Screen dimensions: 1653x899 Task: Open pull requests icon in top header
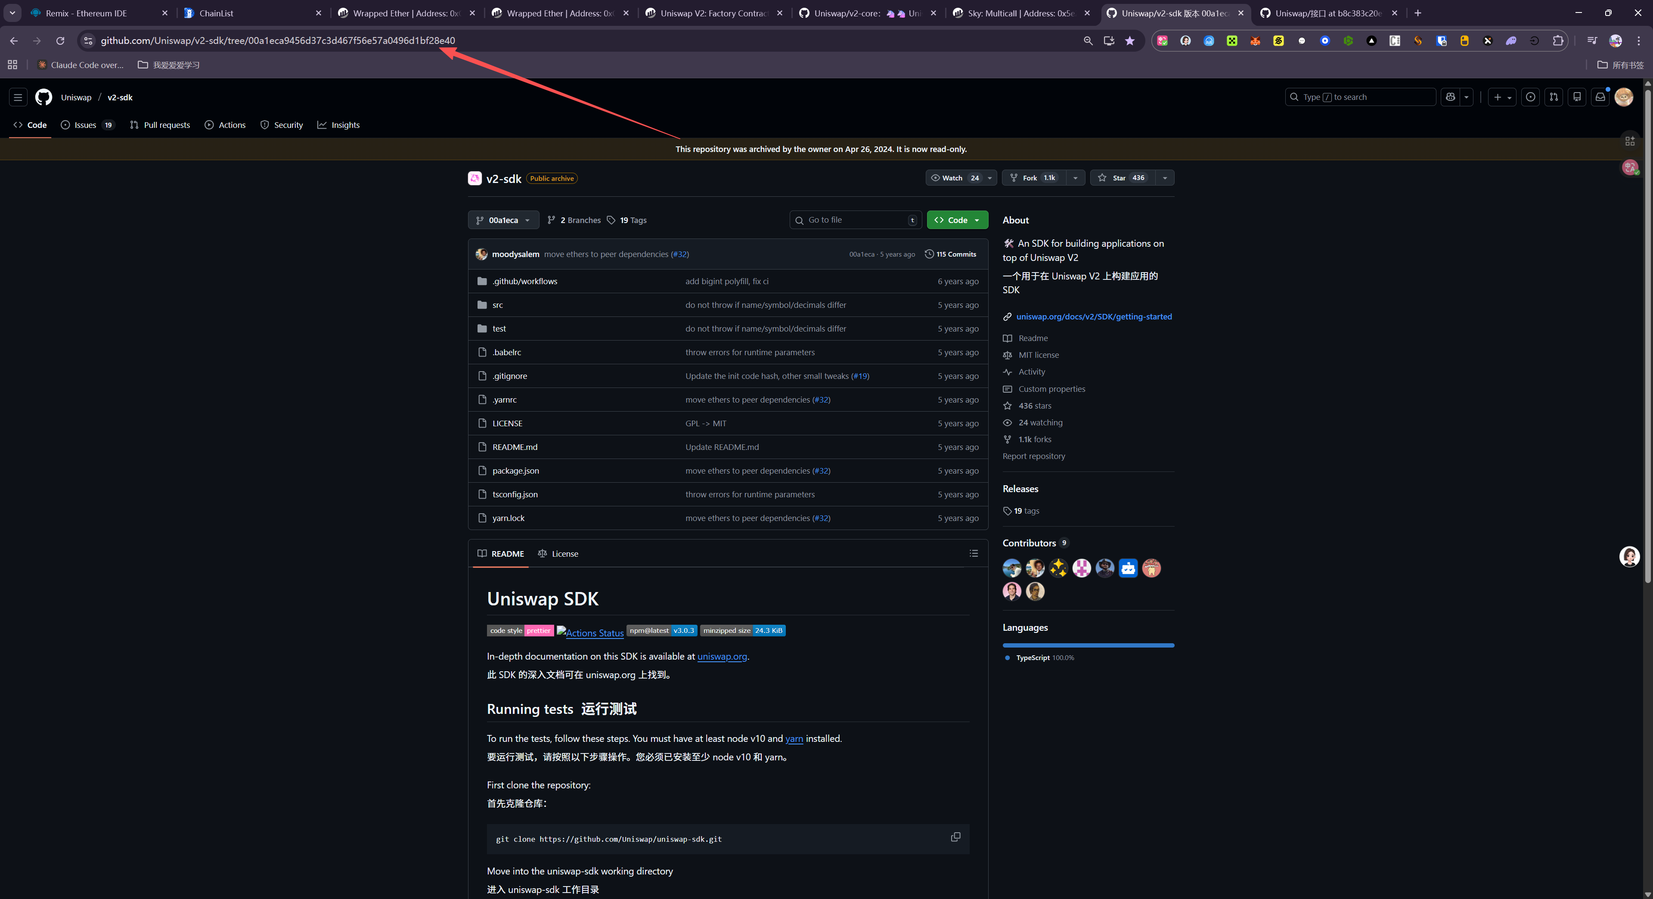point(1554,97)
